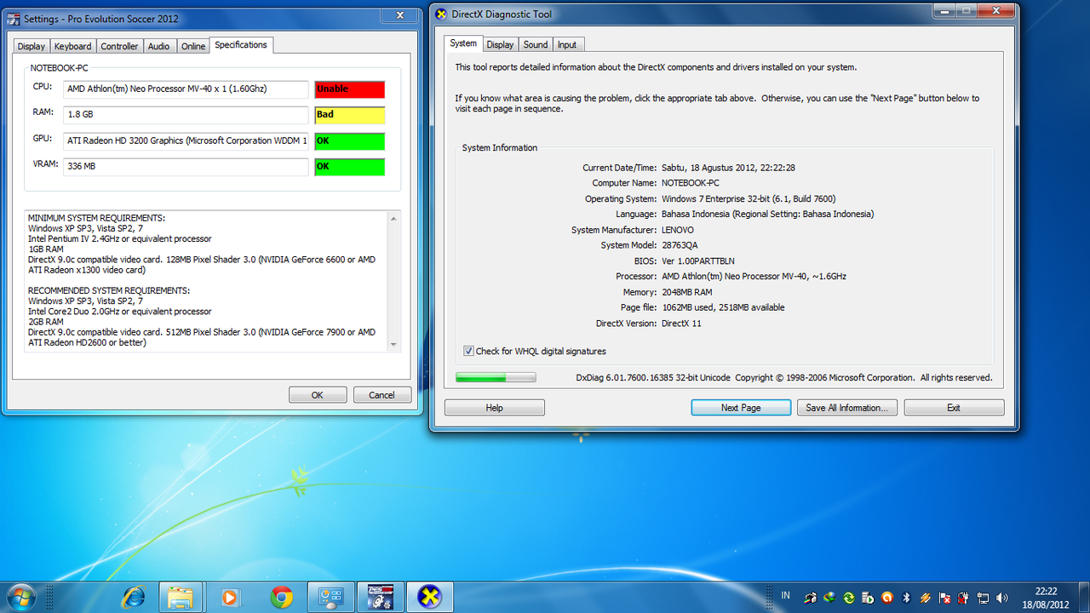Screen dimensions: 1090x613
Task: Click the text "Ver 1.00PARTTBLN"
Action: coord(697,261)
